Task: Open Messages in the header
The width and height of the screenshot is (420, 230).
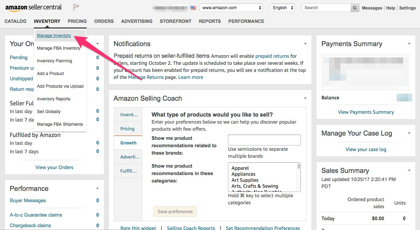Action: 372,8
